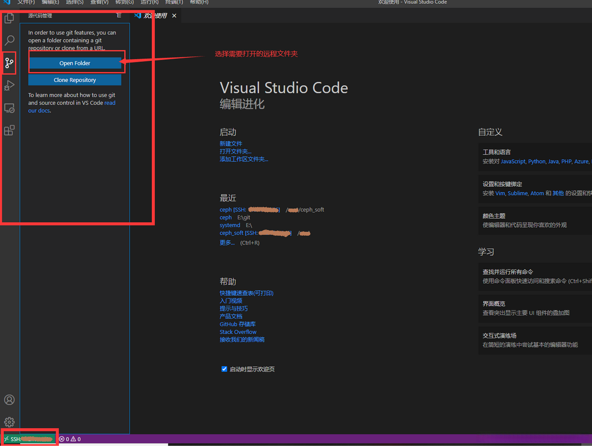The width and height of the screenshot is (592, 448).
Task: Open the Extensions view icon
Action: (9, 130)
